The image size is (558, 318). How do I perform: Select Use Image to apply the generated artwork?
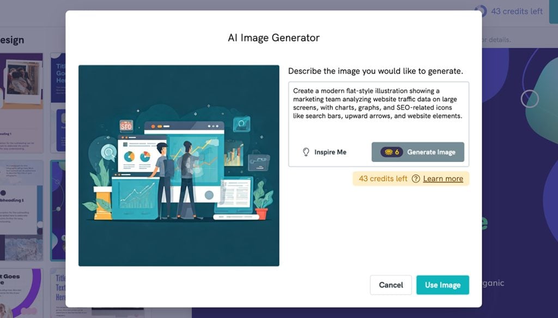pyautogui.click(x=442, y=285)
